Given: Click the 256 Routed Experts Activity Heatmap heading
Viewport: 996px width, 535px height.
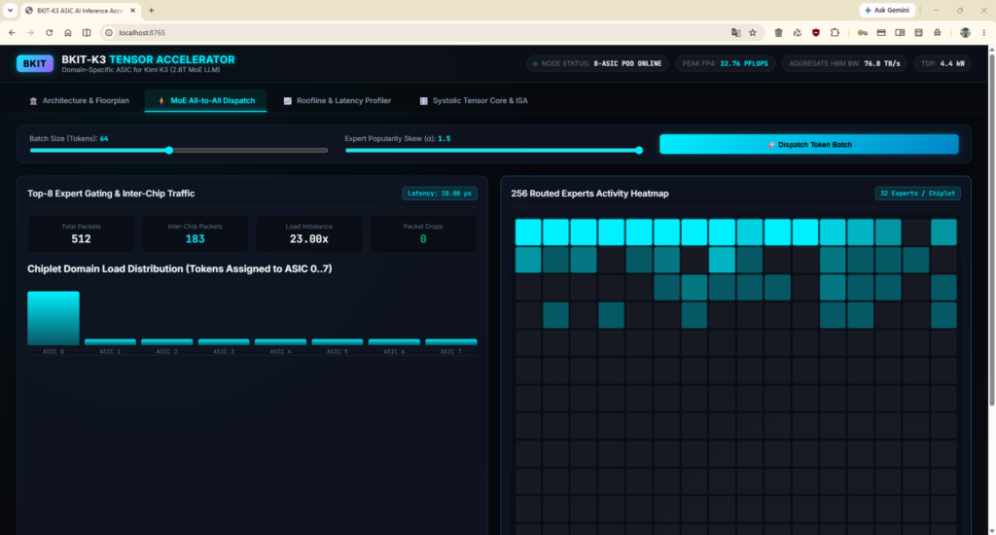Looking at the screenshot, I should click(589, 194).
